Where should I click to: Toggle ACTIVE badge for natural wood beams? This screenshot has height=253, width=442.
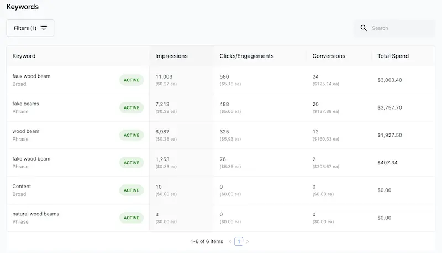[131, 218]
